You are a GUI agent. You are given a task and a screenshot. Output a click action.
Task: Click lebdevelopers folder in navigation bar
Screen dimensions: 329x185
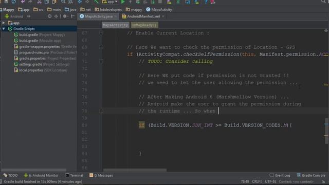[x=108, y=10]
